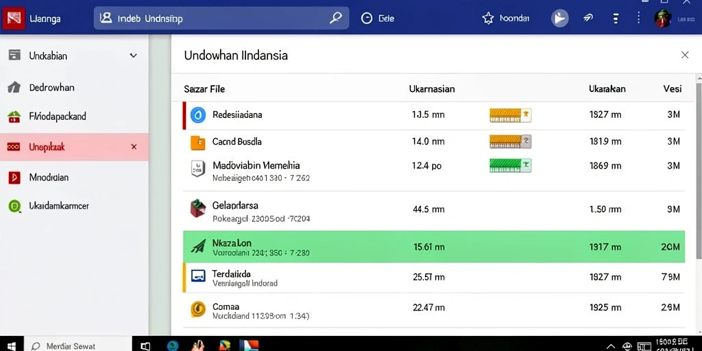Click the magnifier icon in the search bar
The image size is (702, 351).
coord(336,18)
